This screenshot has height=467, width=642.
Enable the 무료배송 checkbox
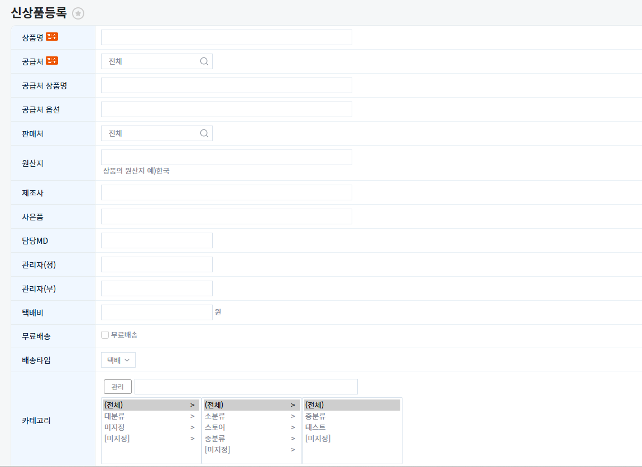(105, 335)
